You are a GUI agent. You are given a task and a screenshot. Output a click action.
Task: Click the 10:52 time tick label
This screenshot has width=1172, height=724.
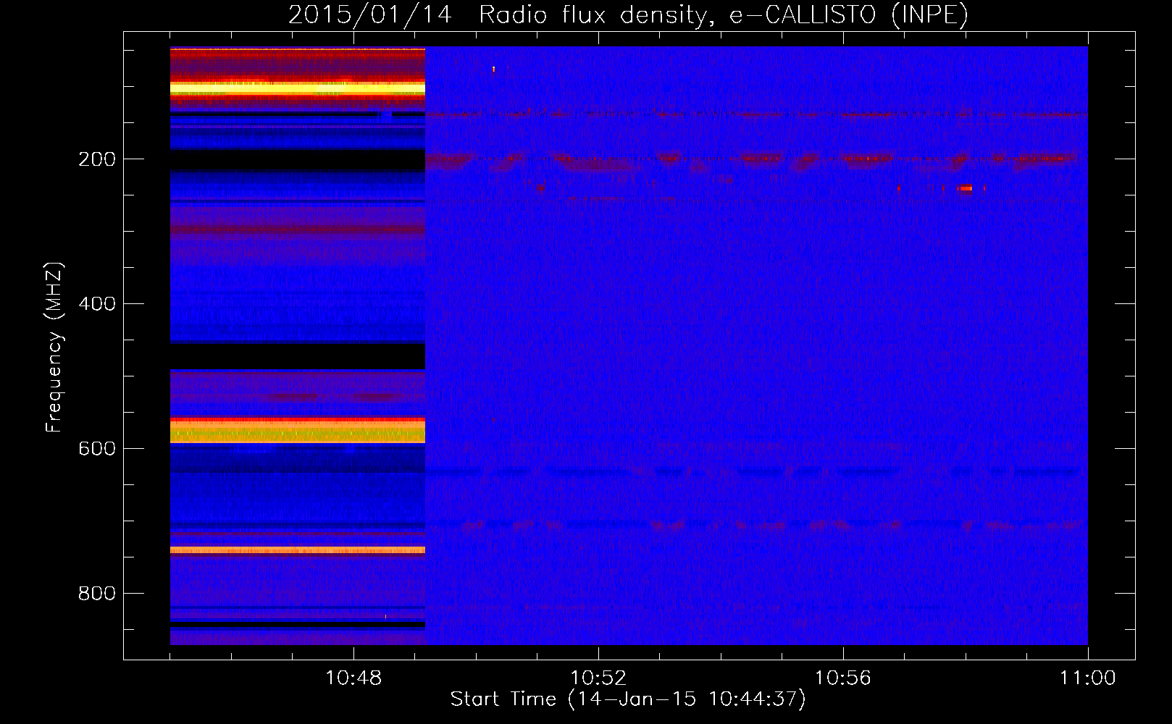pyautogui.click(x=598, y=678)
